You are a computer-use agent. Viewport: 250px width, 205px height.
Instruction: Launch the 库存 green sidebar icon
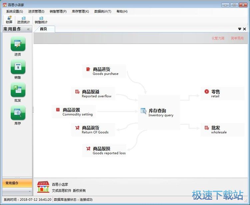pyautogui.click(x=18, y=113)
